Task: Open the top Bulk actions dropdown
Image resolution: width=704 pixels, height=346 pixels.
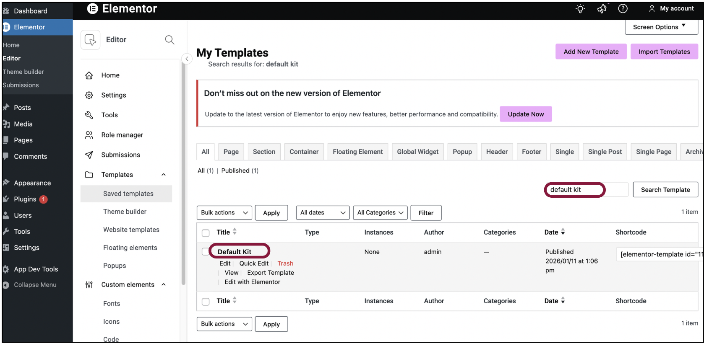Action: point(224,213)
